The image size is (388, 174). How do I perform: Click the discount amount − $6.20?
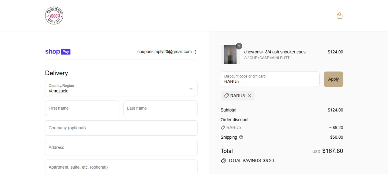point(336,128)
